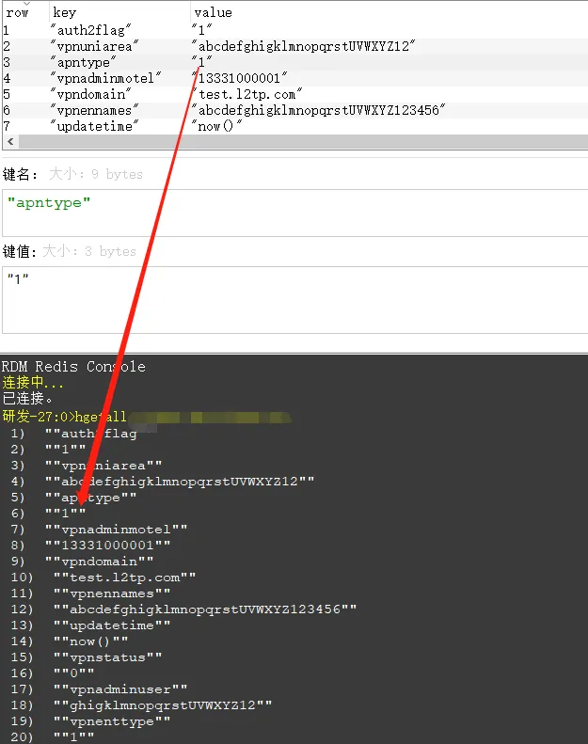Image resolution: width=588 pixels, height=744 pixels.
Task: Click "vpnstatus" output line in console
Action: coord(107,657)
